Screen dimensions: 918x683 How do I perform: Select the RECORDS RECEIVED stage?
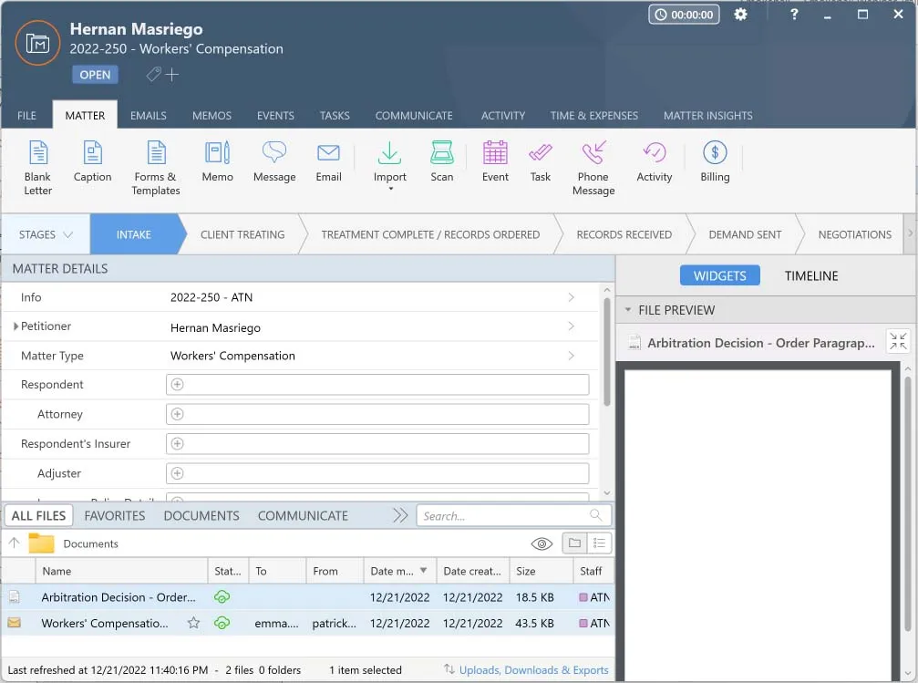pyautogui.click(x=624, y=234)
